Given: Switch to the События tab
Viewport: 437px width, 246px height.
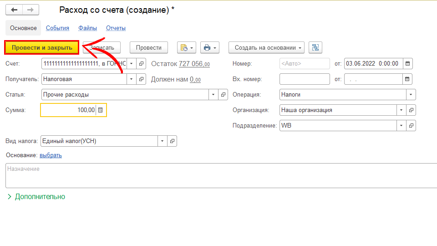Looking at the screenshot, I should (x=57, y=28).
